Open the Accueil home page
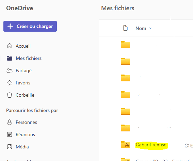Viewport: 196px width, 161px height. coord(23,46)
